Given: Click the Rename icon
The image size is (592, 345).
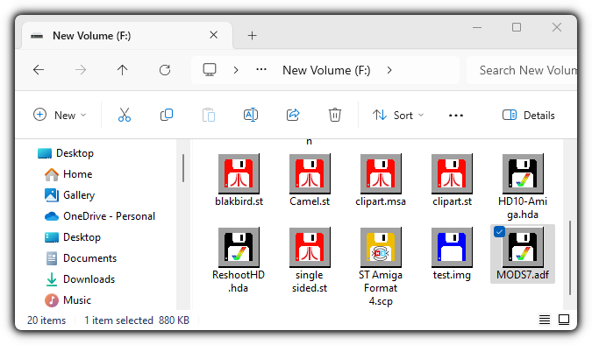Looking at the screenshot, I should click(251, 115).
